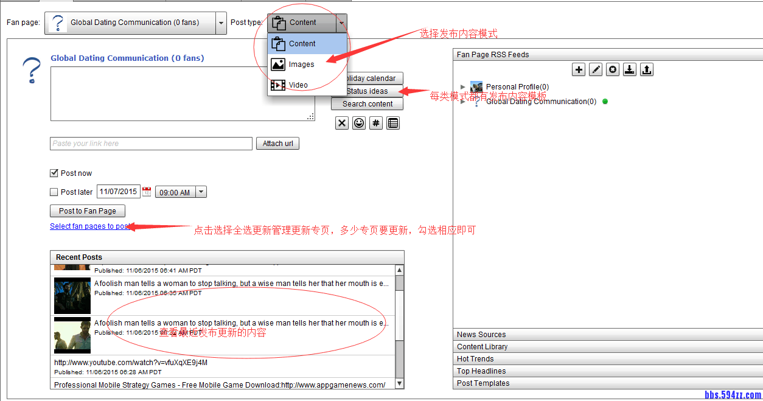Select Images from Post type menu
Screen dimensions: 763x401
[x=302, y=65]
